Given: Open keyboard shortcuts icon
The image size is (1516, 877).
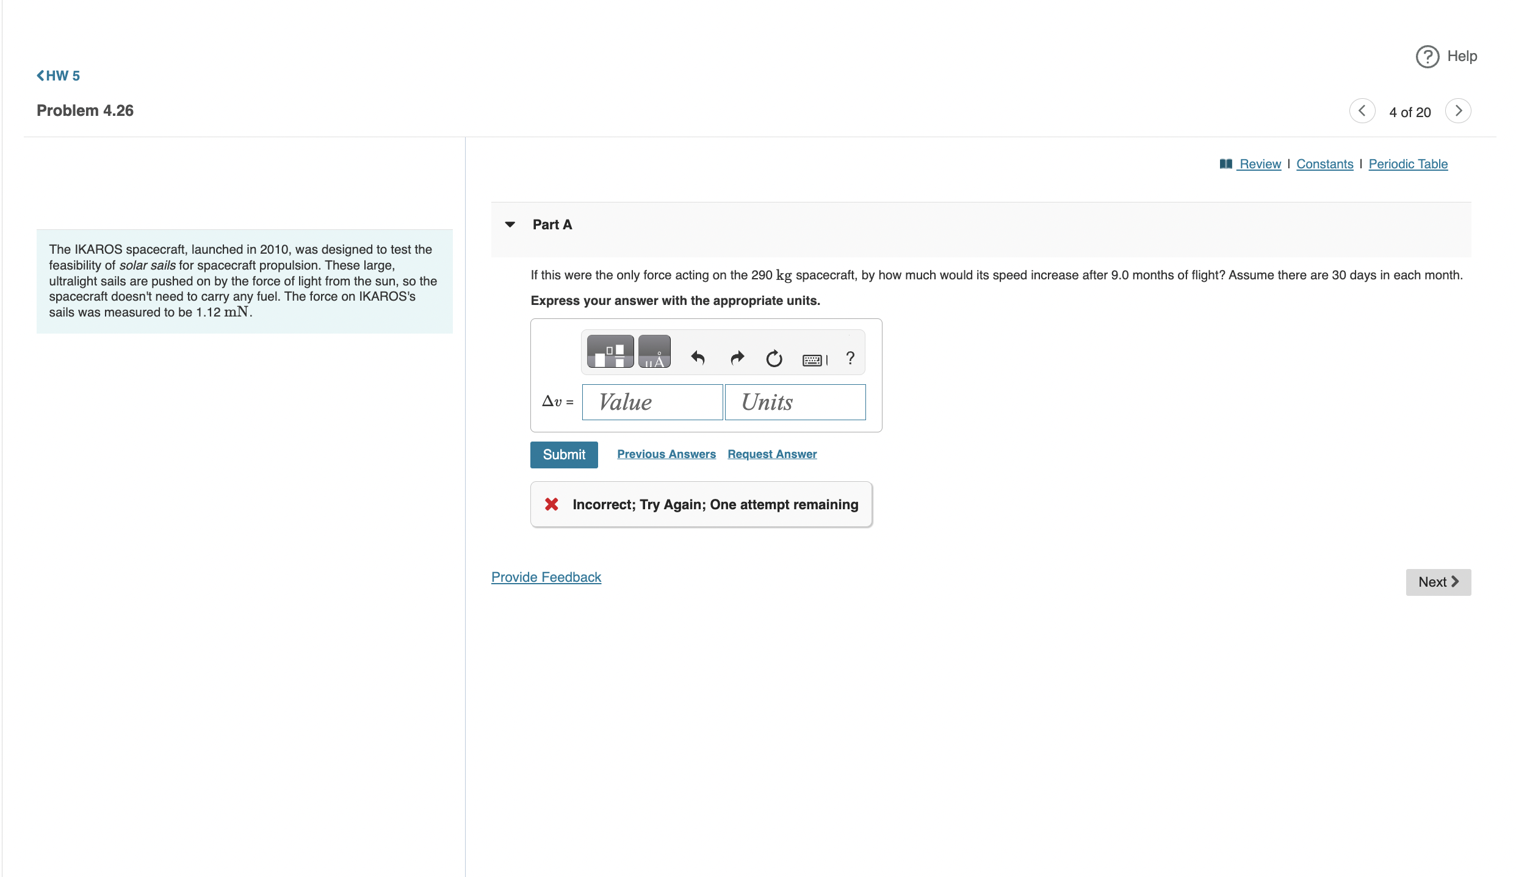Looking at the screenshot, I should pyautogui.click(x=814, y=360).
